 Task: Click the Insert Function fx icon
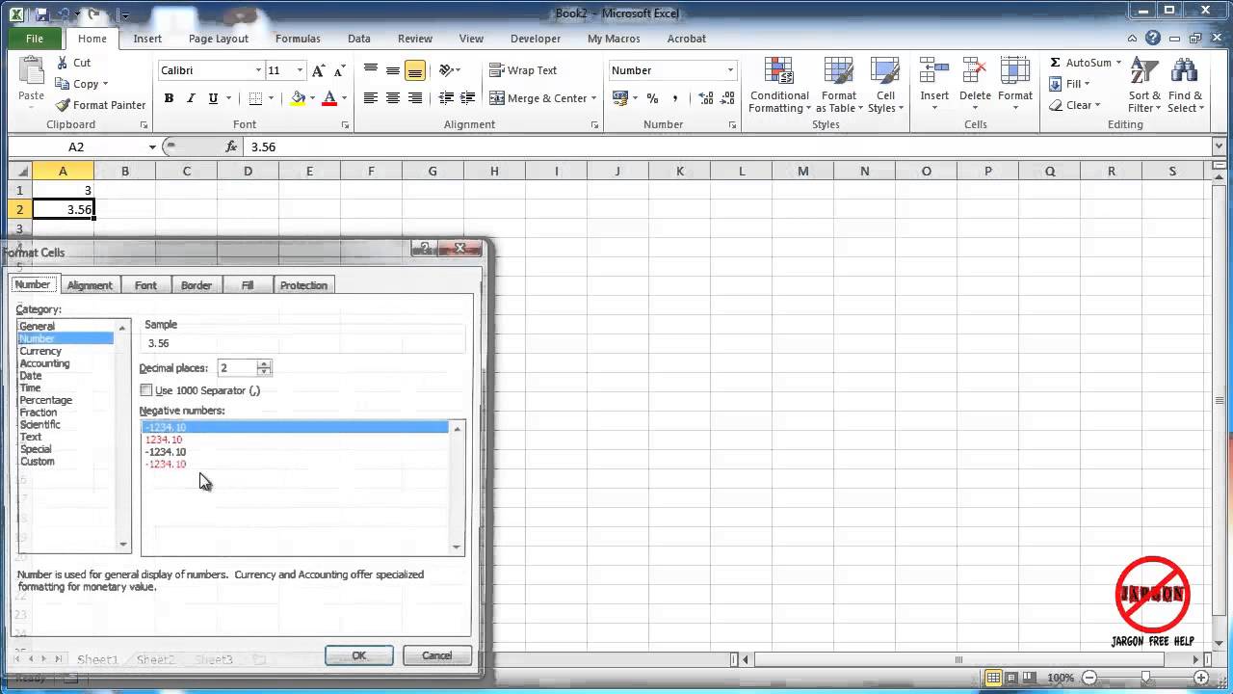[231, 147]
